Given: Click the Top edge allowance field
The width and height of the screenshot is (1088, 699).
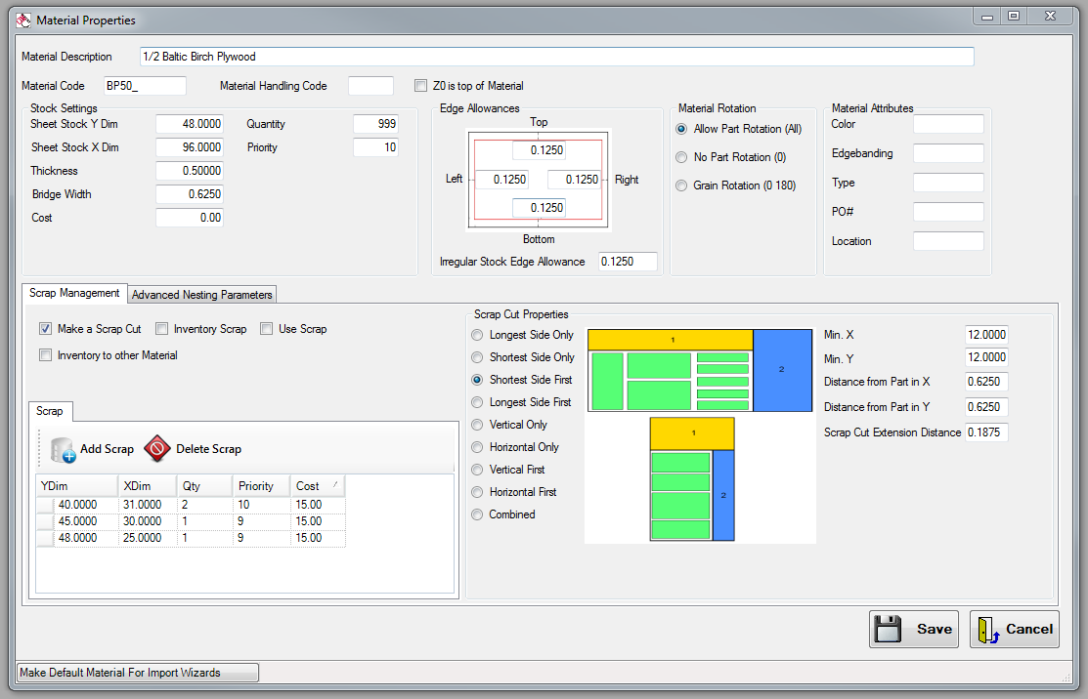Looking at the screenshot, I should (539, 150).
